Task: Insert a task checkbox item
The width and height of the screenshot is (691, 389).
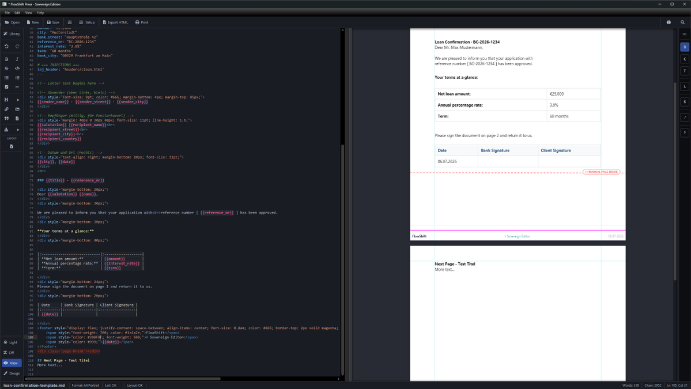Action: pyautogui.click(x=6, y=87)
